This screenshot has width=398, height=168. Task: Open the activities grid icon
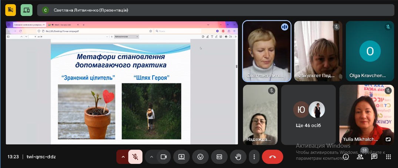388,157
